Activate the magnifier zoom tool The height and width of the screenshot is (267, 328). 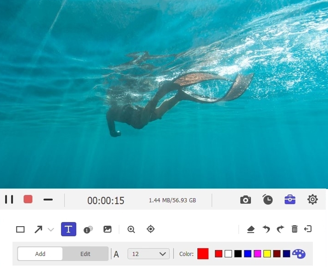point(131,229)
